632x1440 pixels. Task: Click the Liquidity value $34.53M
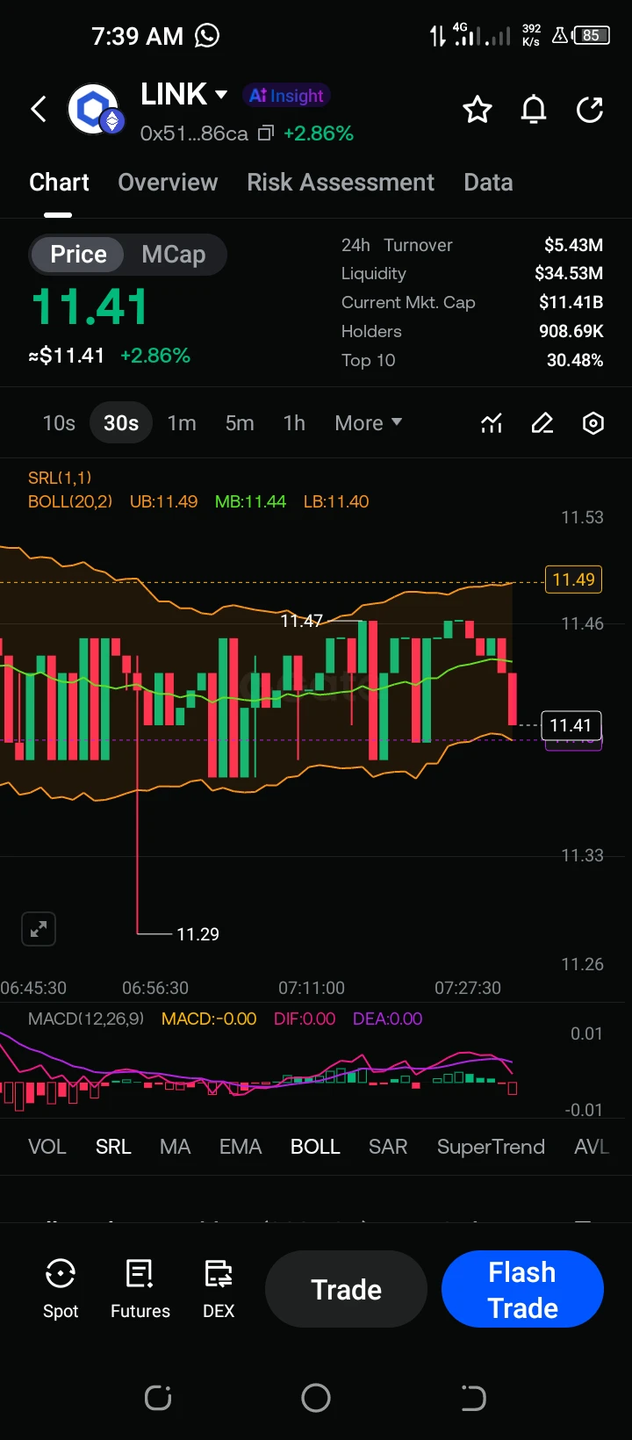coord(569,274)
